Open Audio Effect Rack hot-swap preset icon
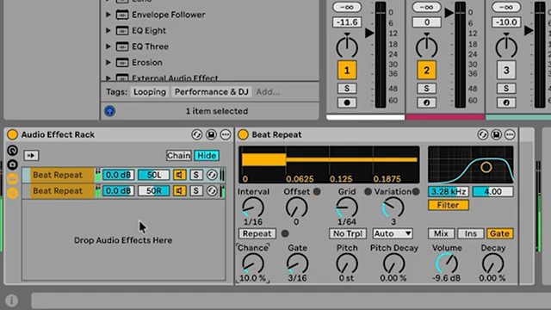 tap(197, 134)
